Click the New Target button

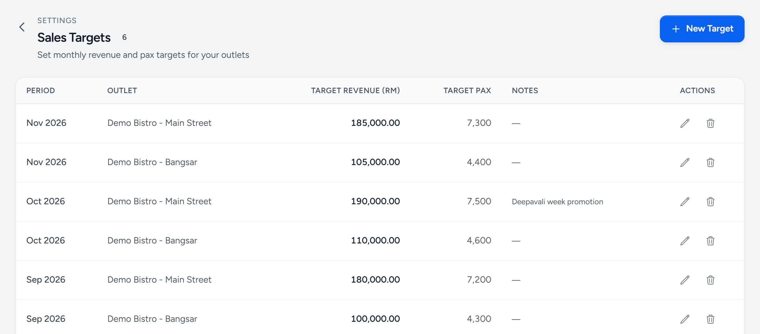702,29
